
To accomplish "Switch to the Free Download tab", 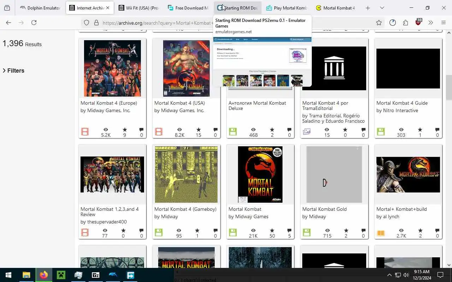I will tap(188, 8).
